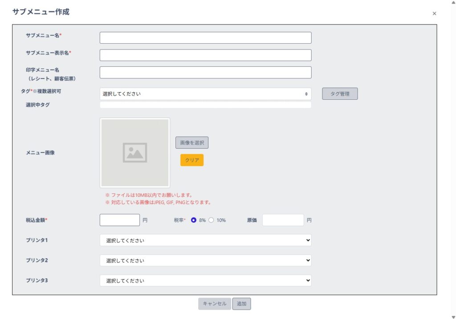Open the タグ multi-select dropdown

click(205, 94)
